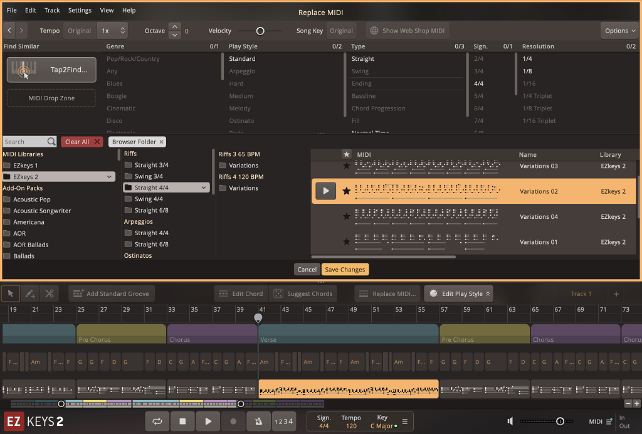Click Suggest Chords button
642x434 pixels.
click(303, 294)
